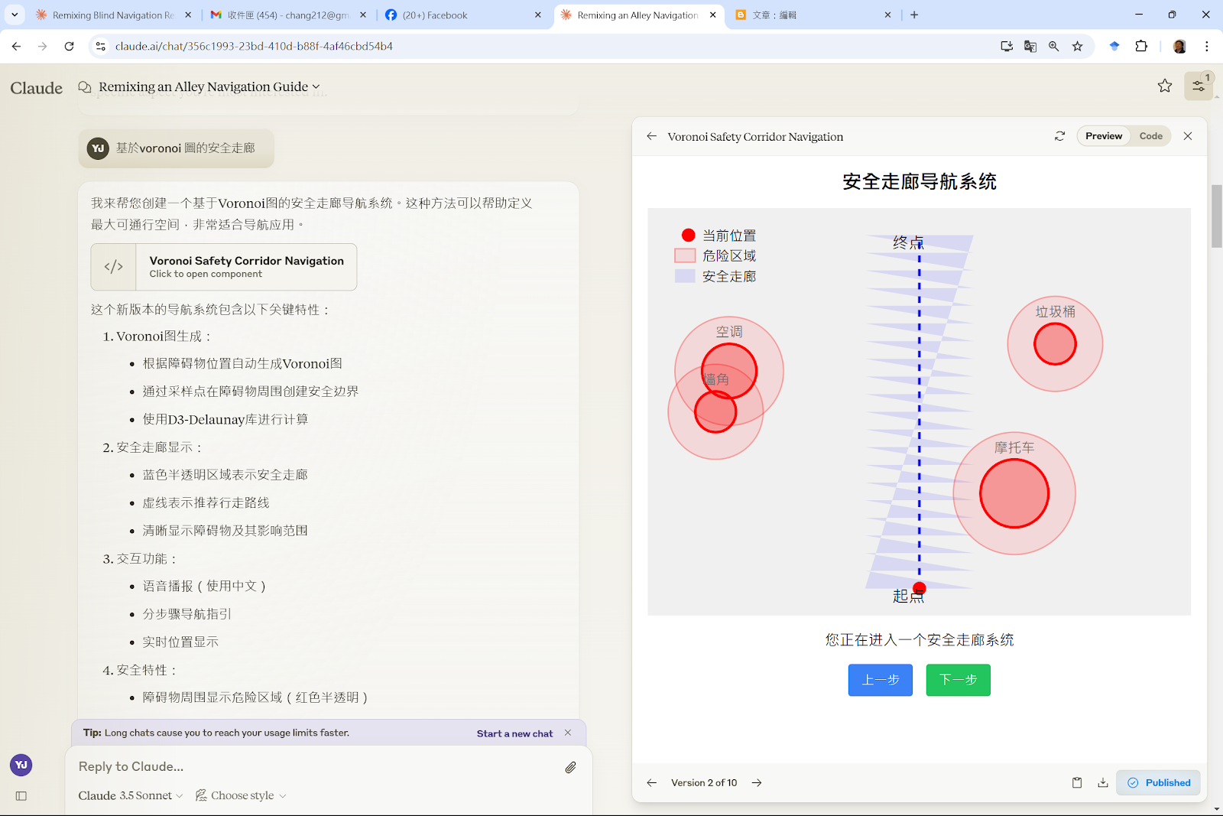Click the Version 2 of 10 label

[704, 782]
